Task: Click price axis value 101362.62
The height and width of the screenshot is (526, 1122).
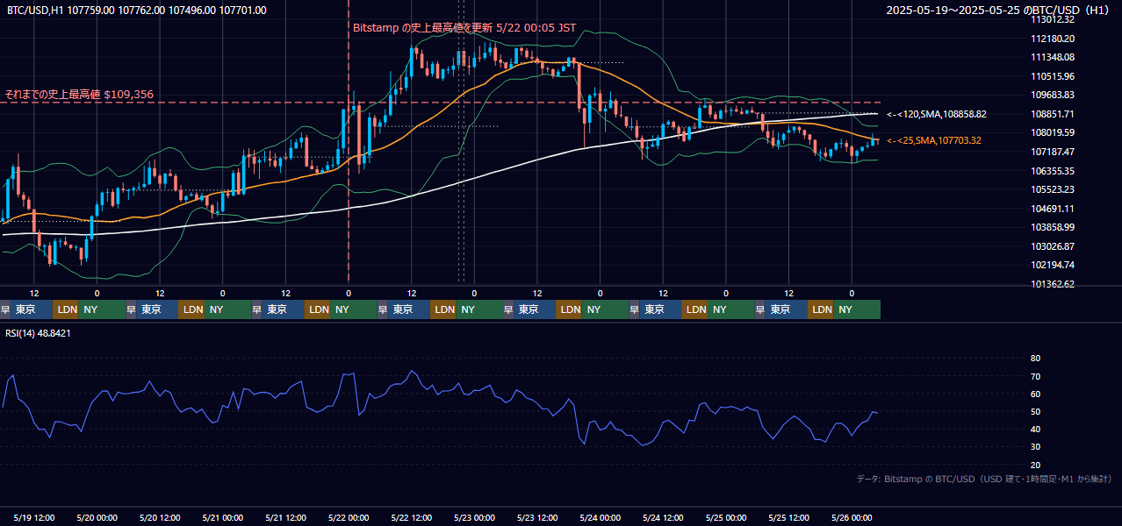Action: pyautogui.click(x=1053, y=284)
